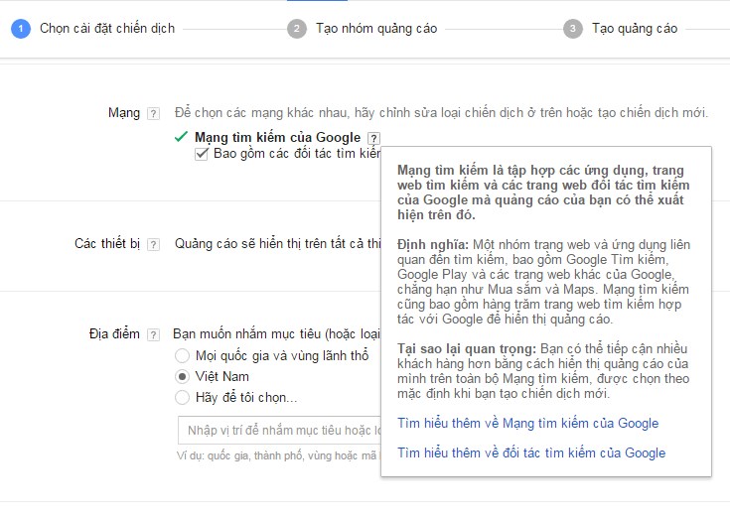The width and height of the screenshot is (730, 516).
Task: Select Mọi quốc gia và vùng lãnh thổ
Action: tap(182, 356)
